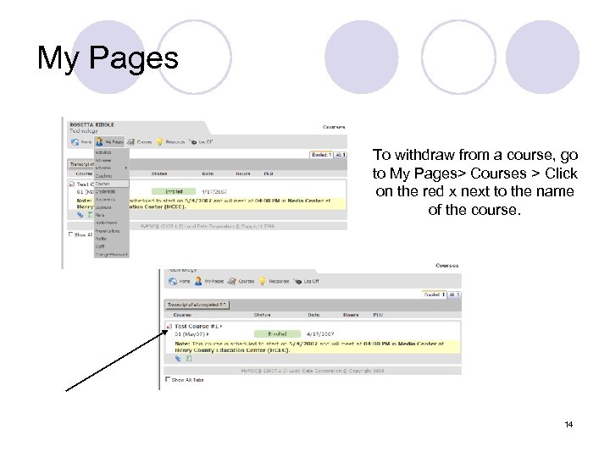Viewport: 610px width, 457px height.
Task: Click My Pages person icon above open dropdown
Action: [x=100, y=141]
